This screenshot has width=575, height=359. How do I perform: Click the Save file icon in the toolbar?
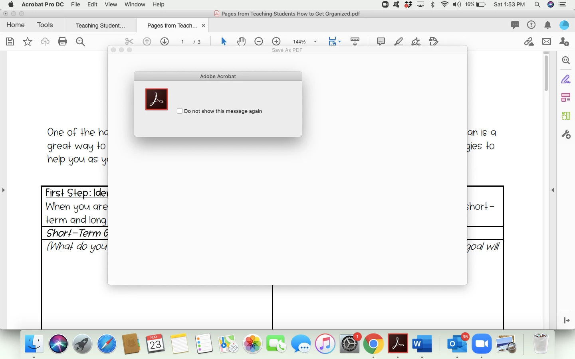click(x=10, y=41)
